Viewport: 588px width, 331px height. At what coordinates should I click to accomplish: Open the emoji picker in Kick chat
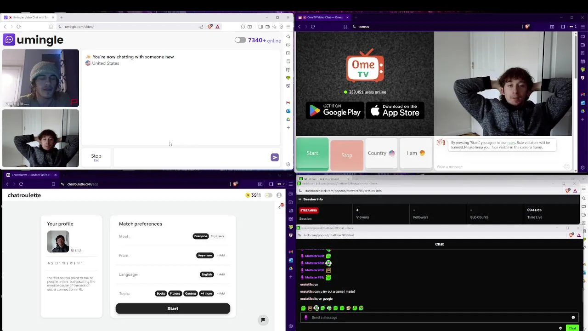coord(573,317)
